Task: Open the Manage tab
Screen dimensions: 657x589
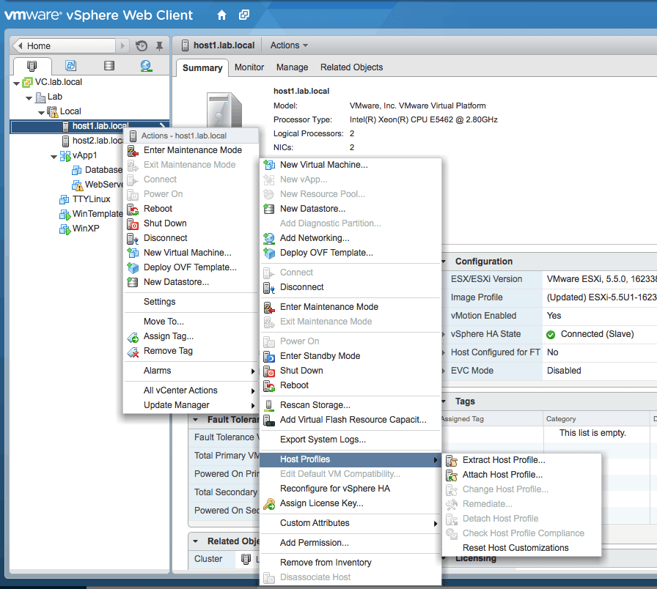Action: (x=292, y=67)
